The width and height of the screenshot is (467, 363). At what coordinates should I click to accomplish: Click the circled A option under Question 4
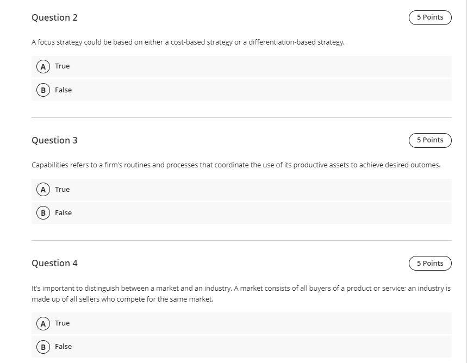coord(43,323)
